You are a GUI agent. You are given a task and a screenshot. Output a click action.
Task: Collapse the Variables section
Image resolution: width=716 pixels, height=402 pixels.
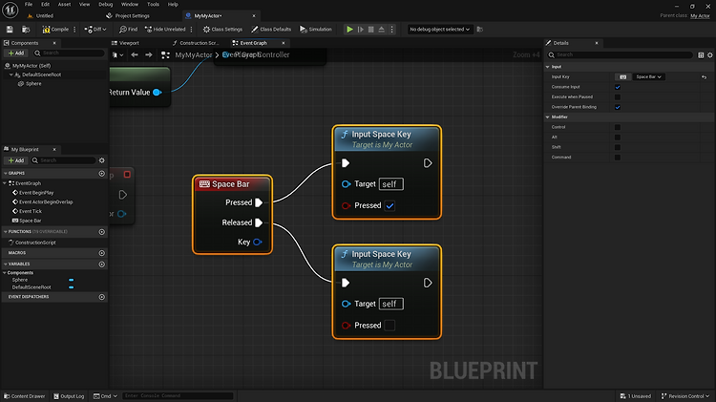click(x=6, y=264)
